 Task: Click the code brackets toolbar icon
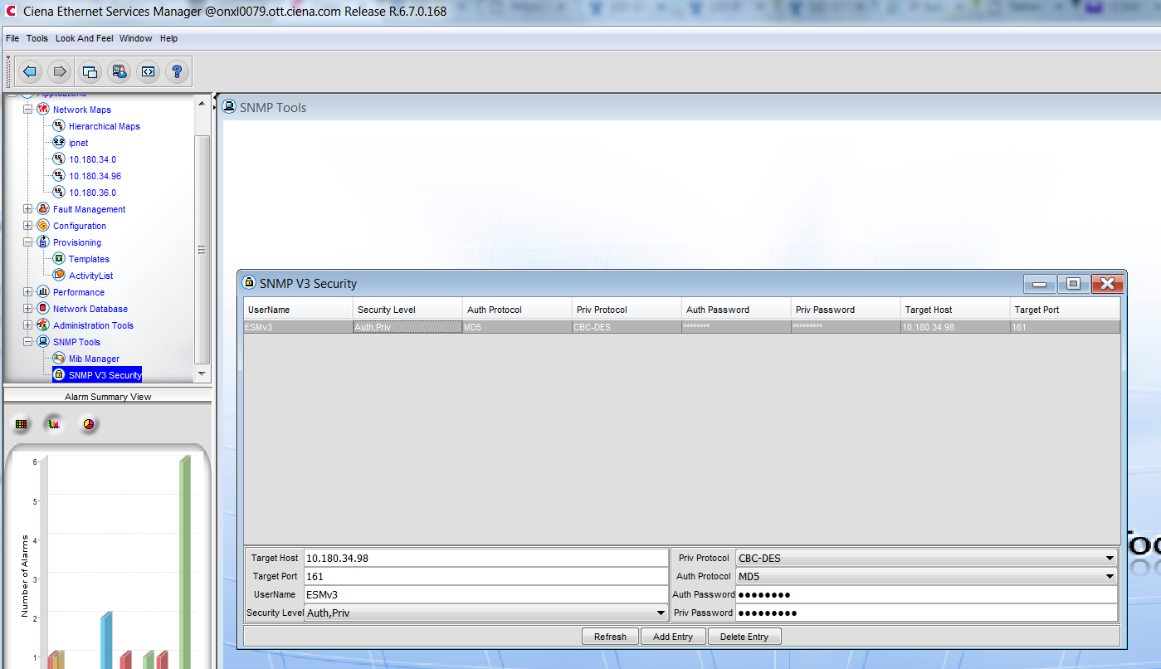click(148, 71)
